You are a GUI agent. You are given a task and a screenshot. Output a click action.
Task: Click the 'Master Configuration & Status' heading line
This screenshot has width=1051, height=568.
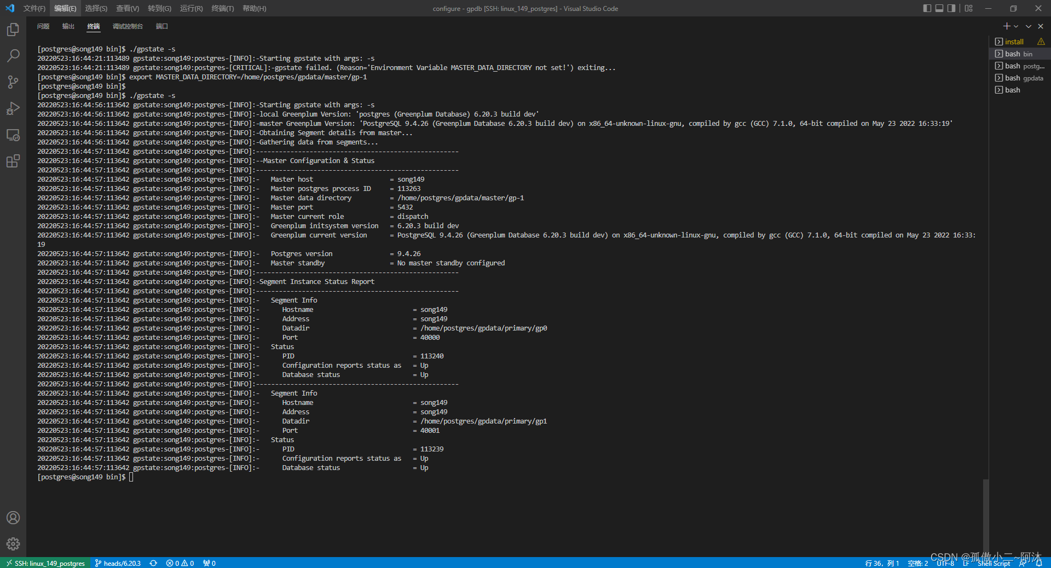(319, 161)
